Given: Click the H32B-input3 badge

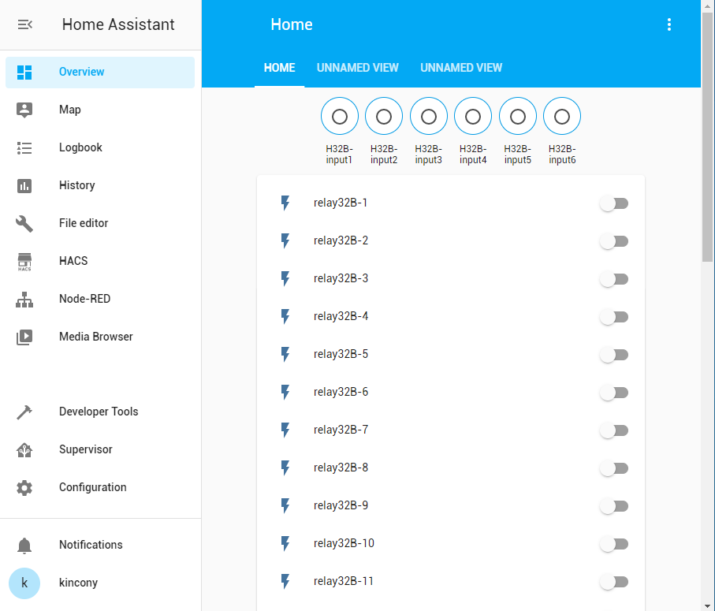Looking at the screenshot, I should tap(428, 117).
